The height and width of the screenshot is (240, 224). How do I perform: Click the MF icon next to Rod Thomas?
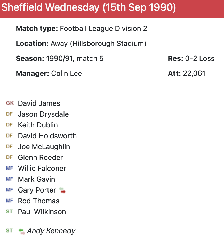9,201
